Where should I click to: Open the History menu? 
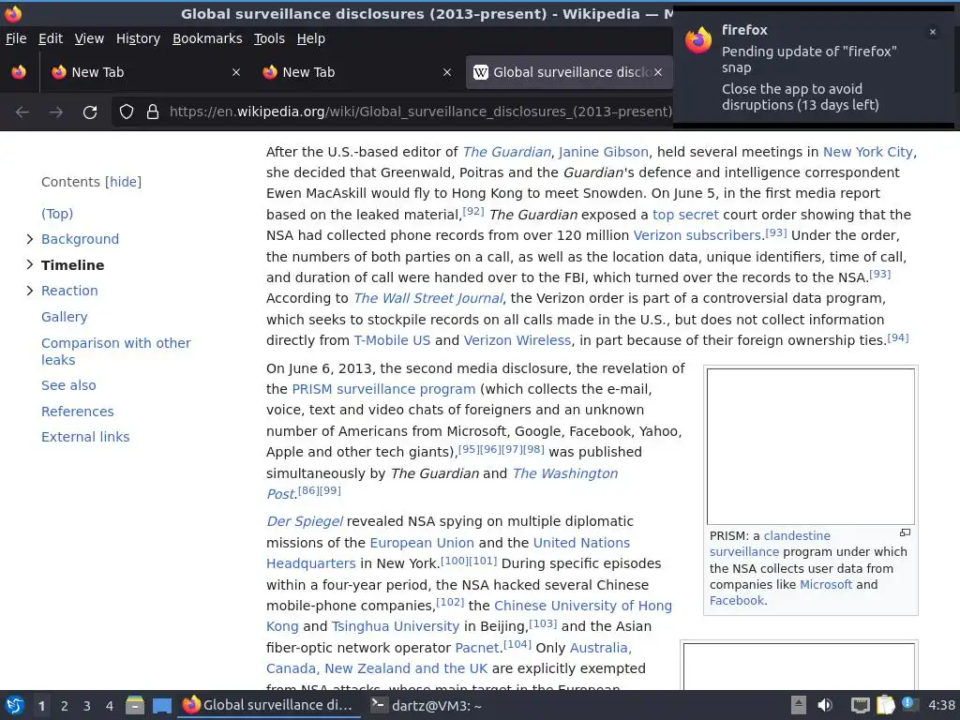click(x=139, y=38)
